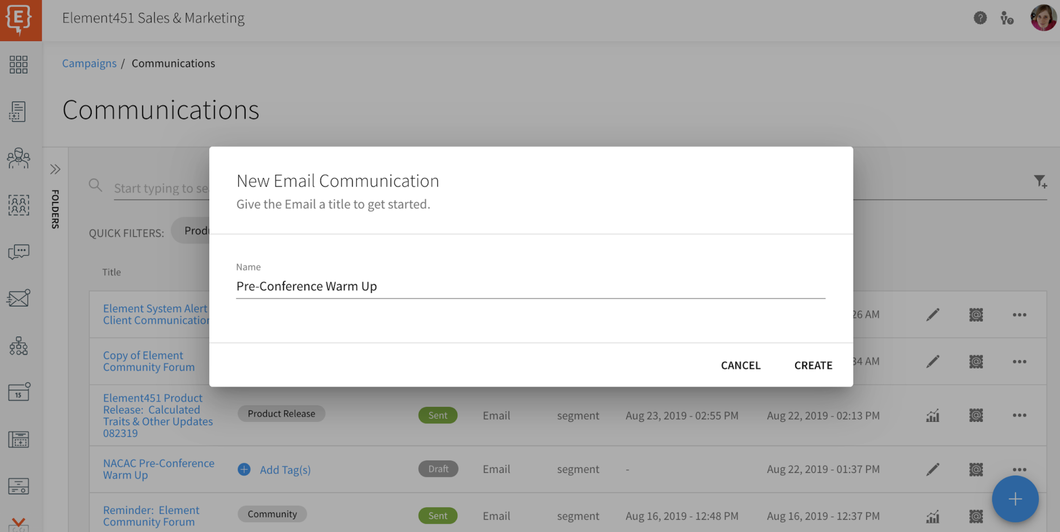Open the conversations chat sidebar icon

coord(19,252)
